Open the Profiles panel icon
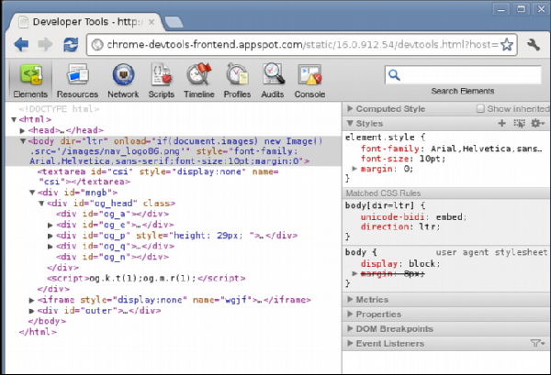The width and height of the screenshot is (551, 375). [237, 81]
